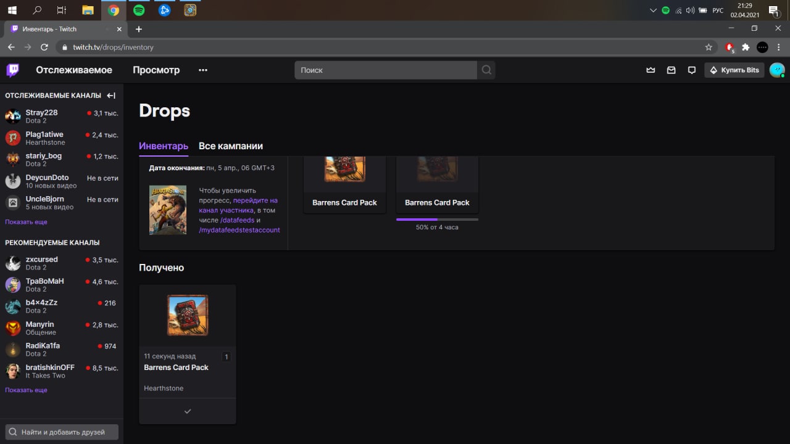
Task: Open b4×4zZz channel avatar
Action: point(13,306)
